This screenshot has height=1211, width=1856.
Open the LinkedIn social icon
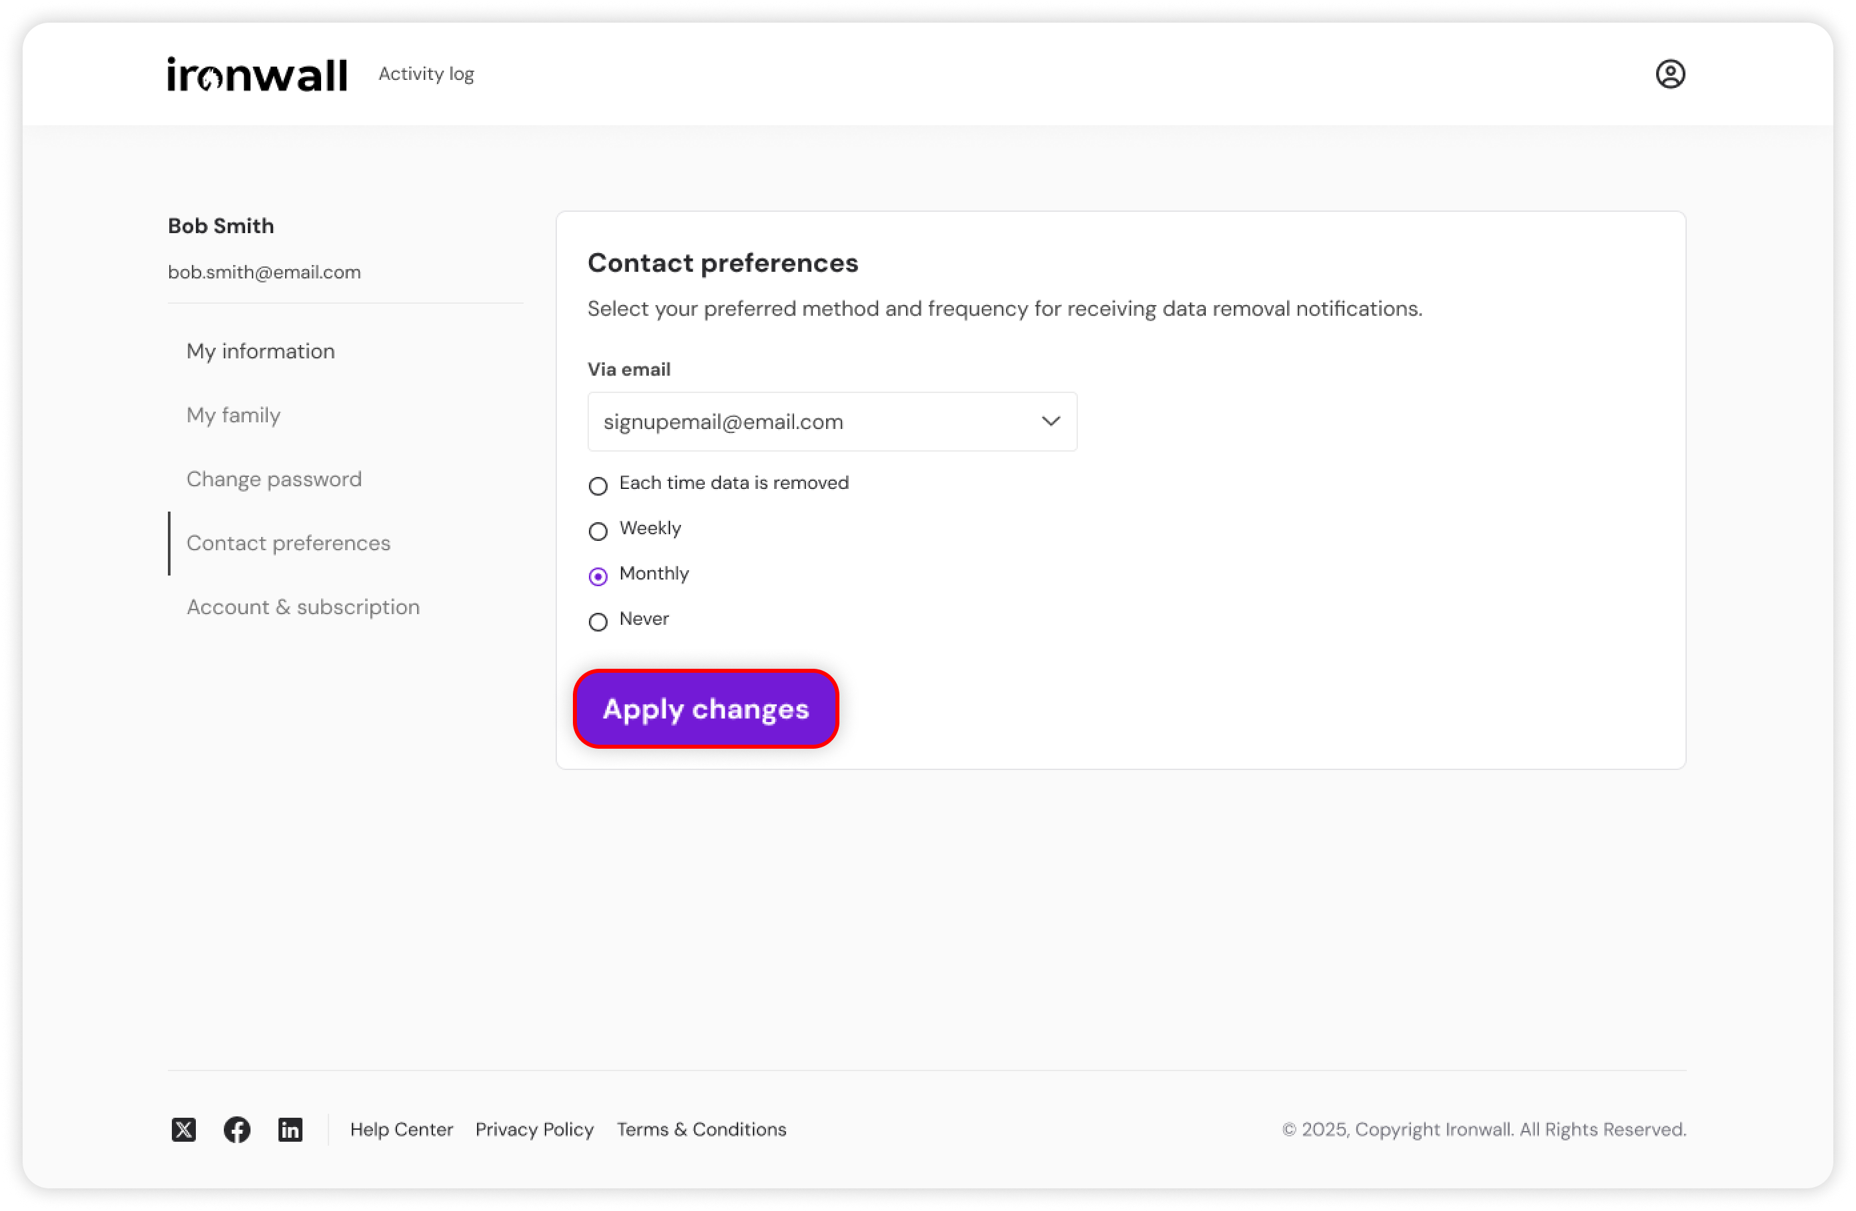click(x=290, y=1128)
